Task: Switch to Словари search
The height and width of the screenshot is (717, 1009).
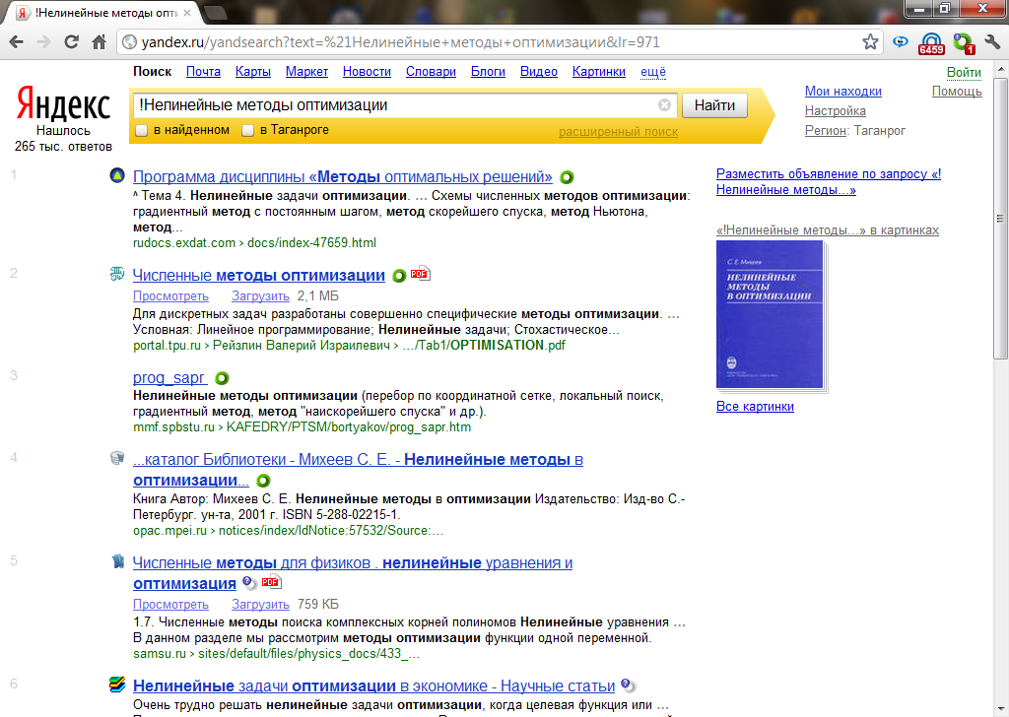Action: click(432, 72)
